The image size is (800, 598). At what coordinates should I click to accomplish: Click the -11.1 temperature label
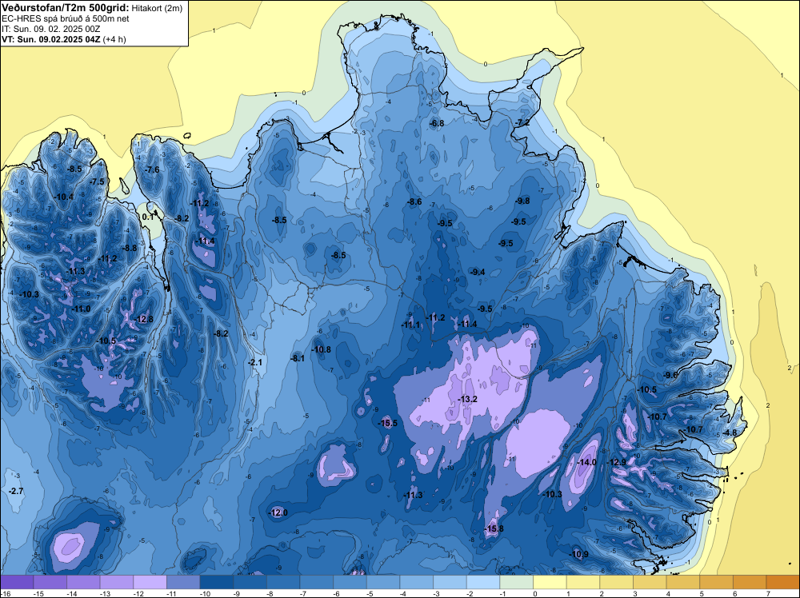[410, 325]
